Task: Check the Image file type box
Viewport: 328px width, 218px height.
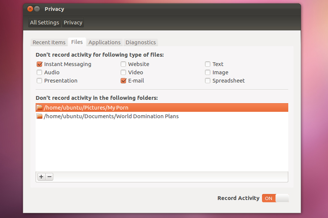Action: [208, 72]
